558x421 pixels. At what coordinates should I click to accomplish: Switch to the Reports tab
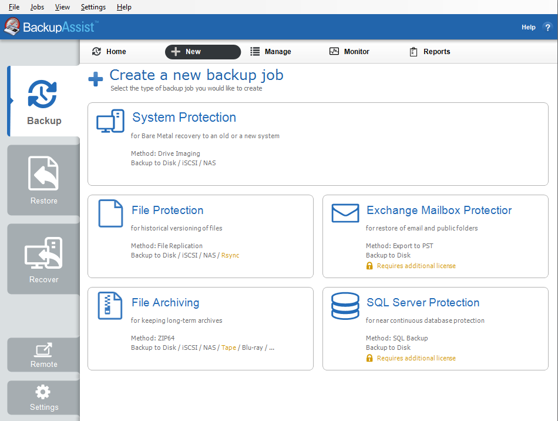[429, 52]
